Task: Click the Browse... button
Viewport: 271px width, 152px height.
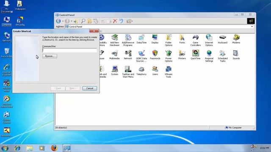Action: (x=50, y=56)
